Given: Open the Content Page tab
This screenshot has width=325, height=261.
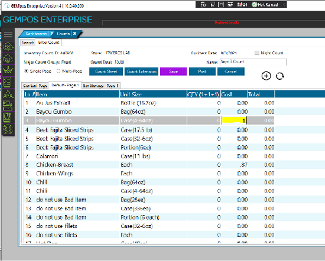Looking at the screenshot, I should (35, 85).
